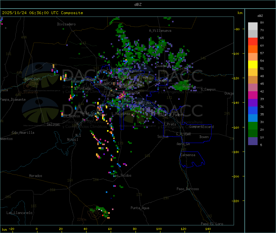Click the -160 km vertical axis tick
This screenshot has width=276, height=233.
point(235,127)
